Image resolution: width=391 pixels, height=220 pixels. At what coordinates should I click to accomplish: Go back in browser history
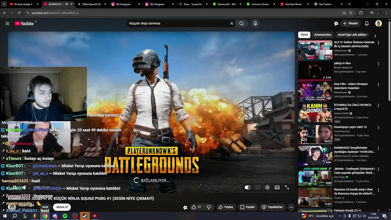coord(4,13)
